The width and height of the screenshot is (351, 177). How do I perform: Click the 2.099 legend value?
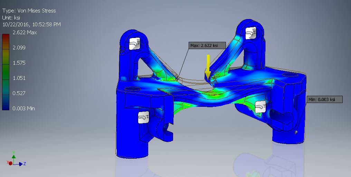point(19,47)
